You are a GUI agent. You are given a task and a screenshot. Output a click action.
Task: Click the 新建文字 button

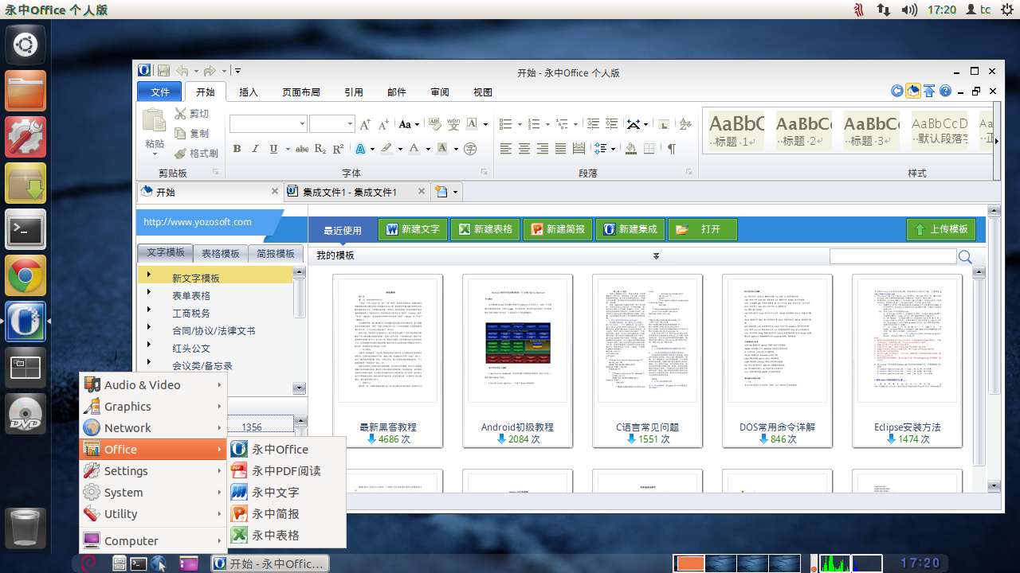[413, 229]
